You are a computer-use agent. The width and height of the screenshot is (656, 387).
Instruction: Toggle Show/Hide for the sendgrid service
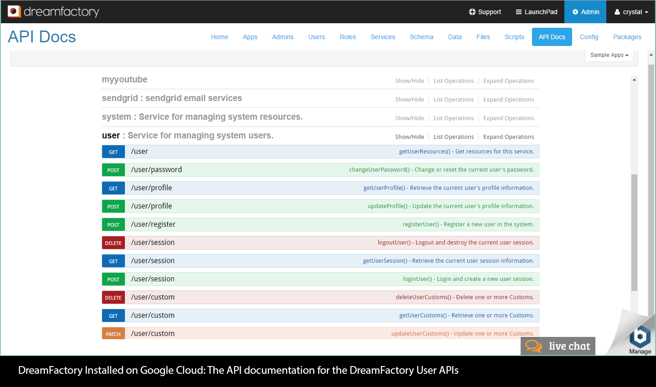pos(409,99)
